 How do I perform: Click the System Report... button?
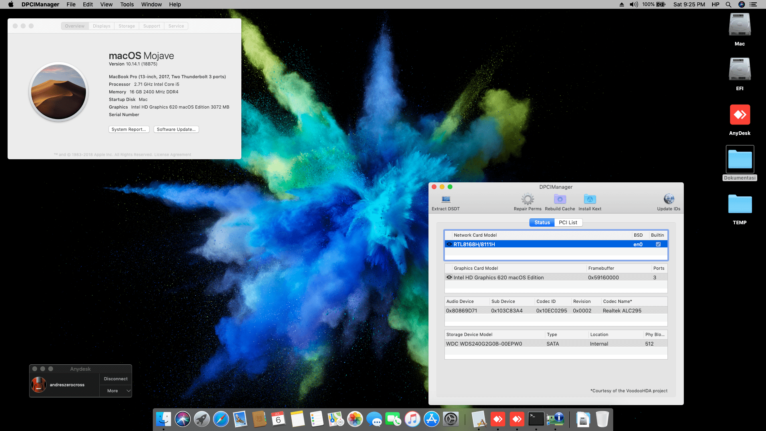(129, 129)
